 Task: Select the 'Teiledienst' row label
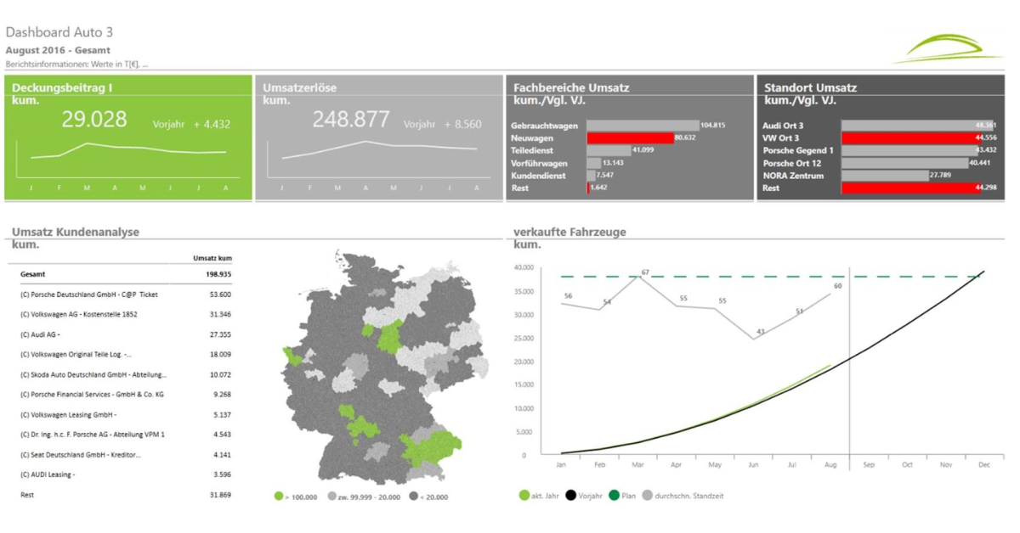coord(531,150)
